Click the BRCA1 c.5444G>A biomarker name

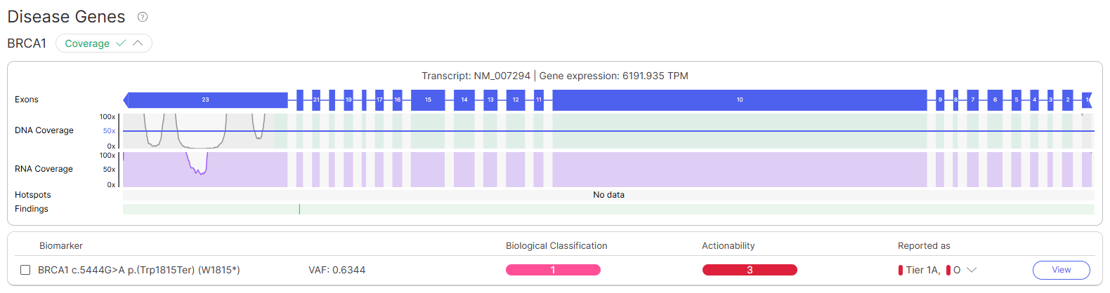139,270
